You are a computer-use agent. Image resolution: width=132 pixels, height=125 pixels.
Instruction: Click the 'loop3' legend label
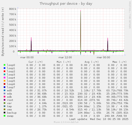11,75
